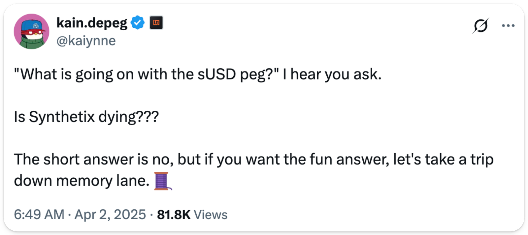This screenshot has height=235, width=528.
Task: Open the kain.depeg profile avatar
Action: click(31, 32)
